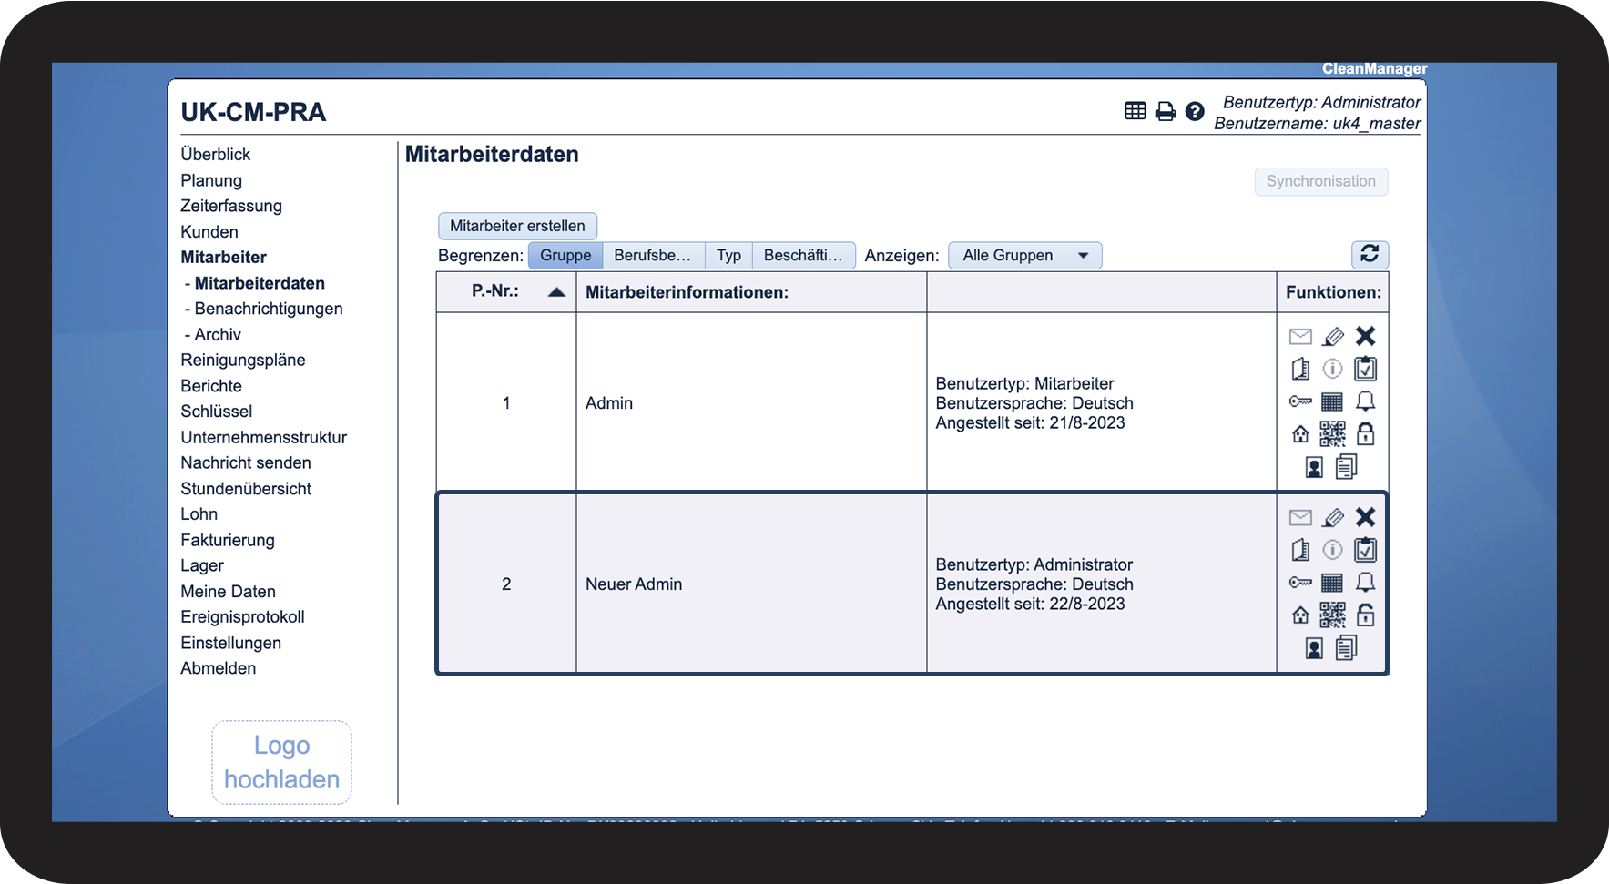Go to Reinigungspläne in sidebar
This screenshot has width=1609, height=884.
click(243, 360)
